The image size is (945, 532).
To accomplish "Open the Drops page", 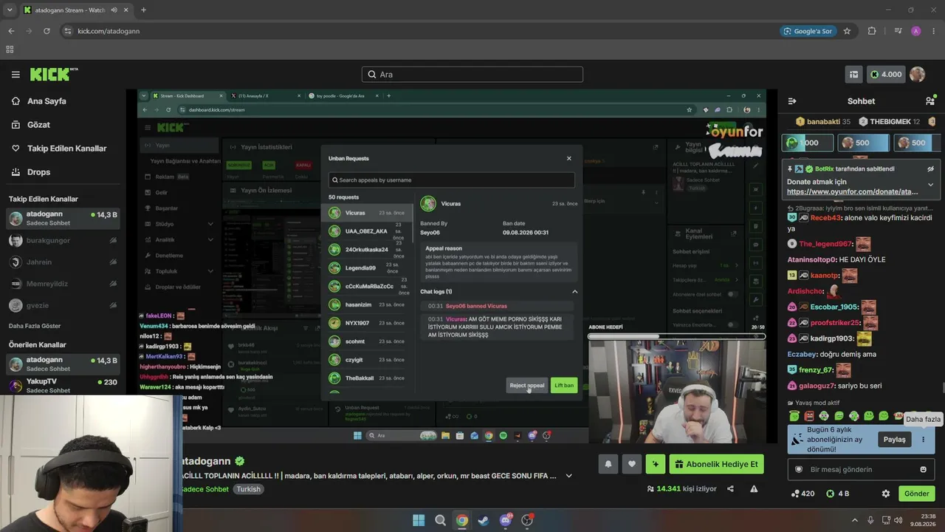I will (x=38, y=172).
